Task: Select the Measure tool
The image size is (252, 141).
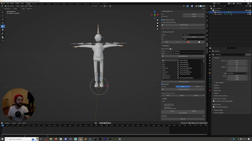Action: [3, 37]
